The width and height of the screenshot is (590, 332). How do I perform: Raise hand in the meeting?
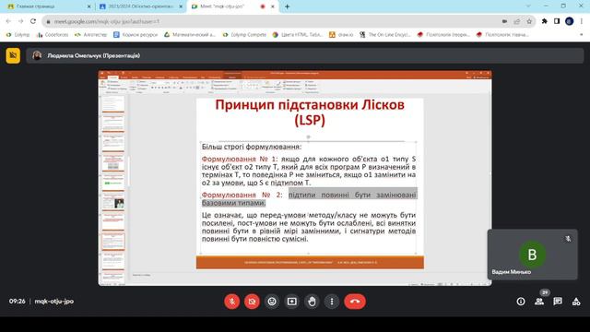click(312, 302)
